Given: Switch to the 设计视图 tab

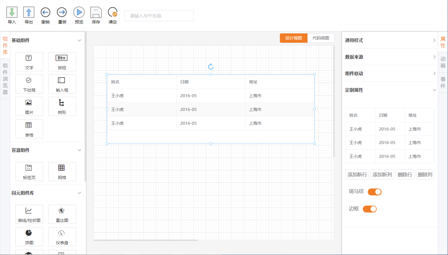Looking at the screenshot, I should coord(294,38).
